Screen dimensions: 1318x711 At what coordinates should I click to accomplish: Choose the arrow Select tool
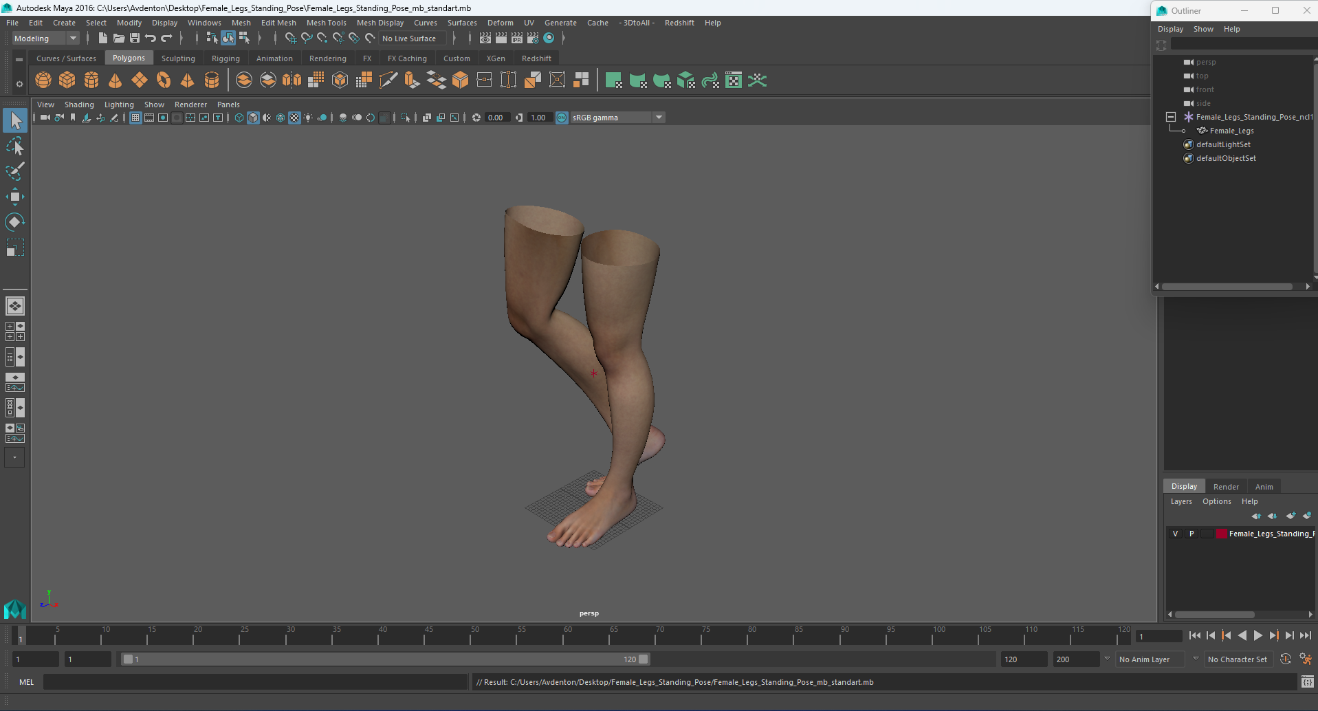14,121
